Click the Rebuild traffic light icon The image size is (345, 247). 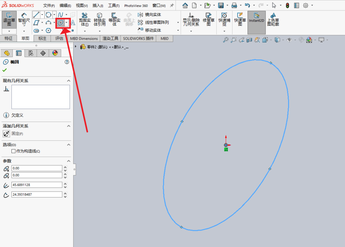tap(287, 5)
